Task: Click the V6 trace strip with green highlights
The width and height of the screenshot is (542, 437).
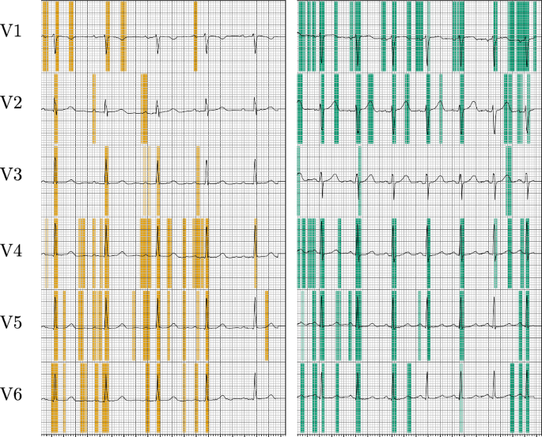Action: [x=419, y=398]
